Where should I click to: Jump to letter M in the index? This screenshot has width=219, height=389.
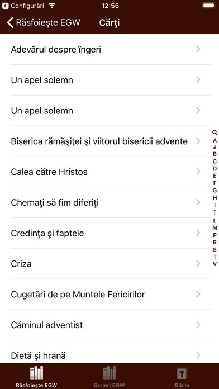click(215, 227)
